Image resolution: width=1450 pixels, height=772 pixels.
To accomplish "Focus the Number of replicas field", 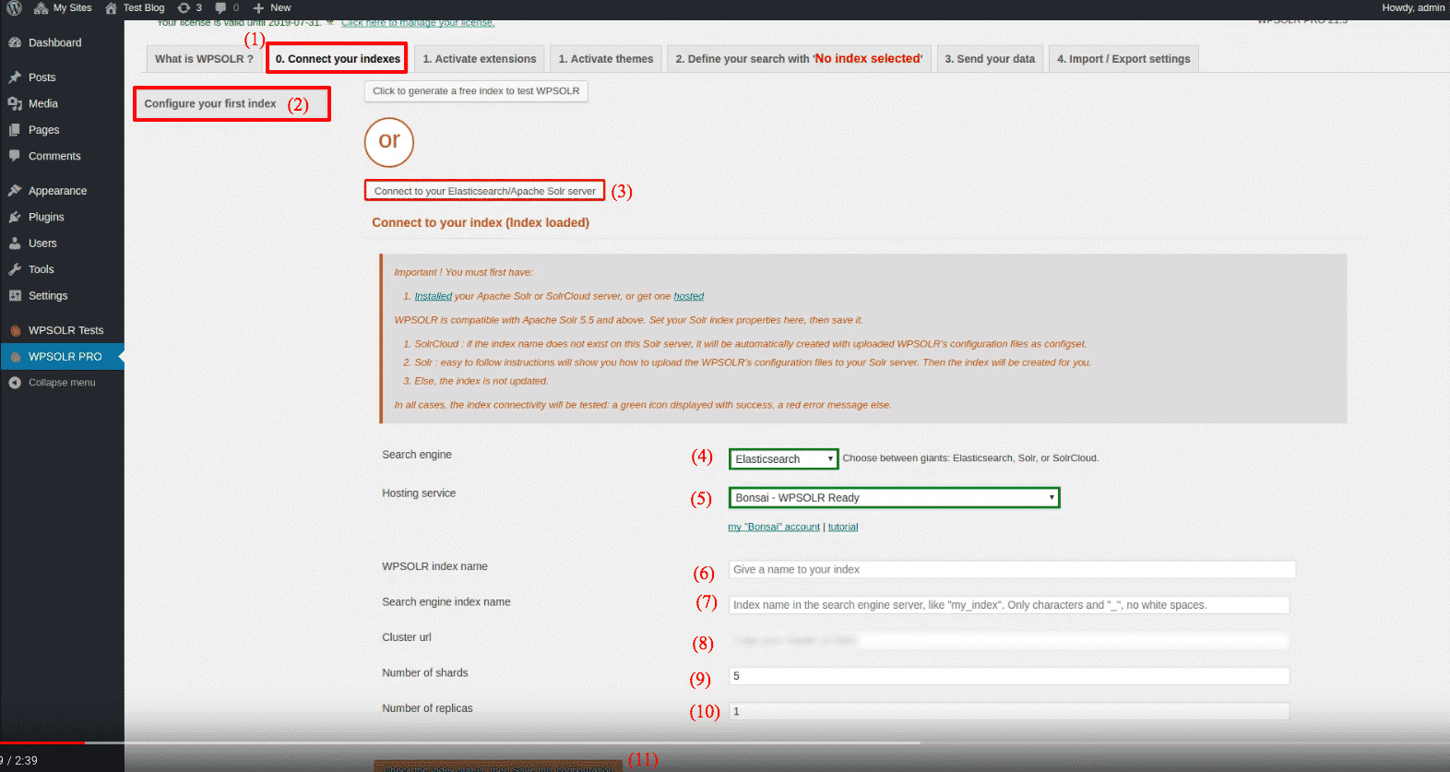I will click(1009, 711).
